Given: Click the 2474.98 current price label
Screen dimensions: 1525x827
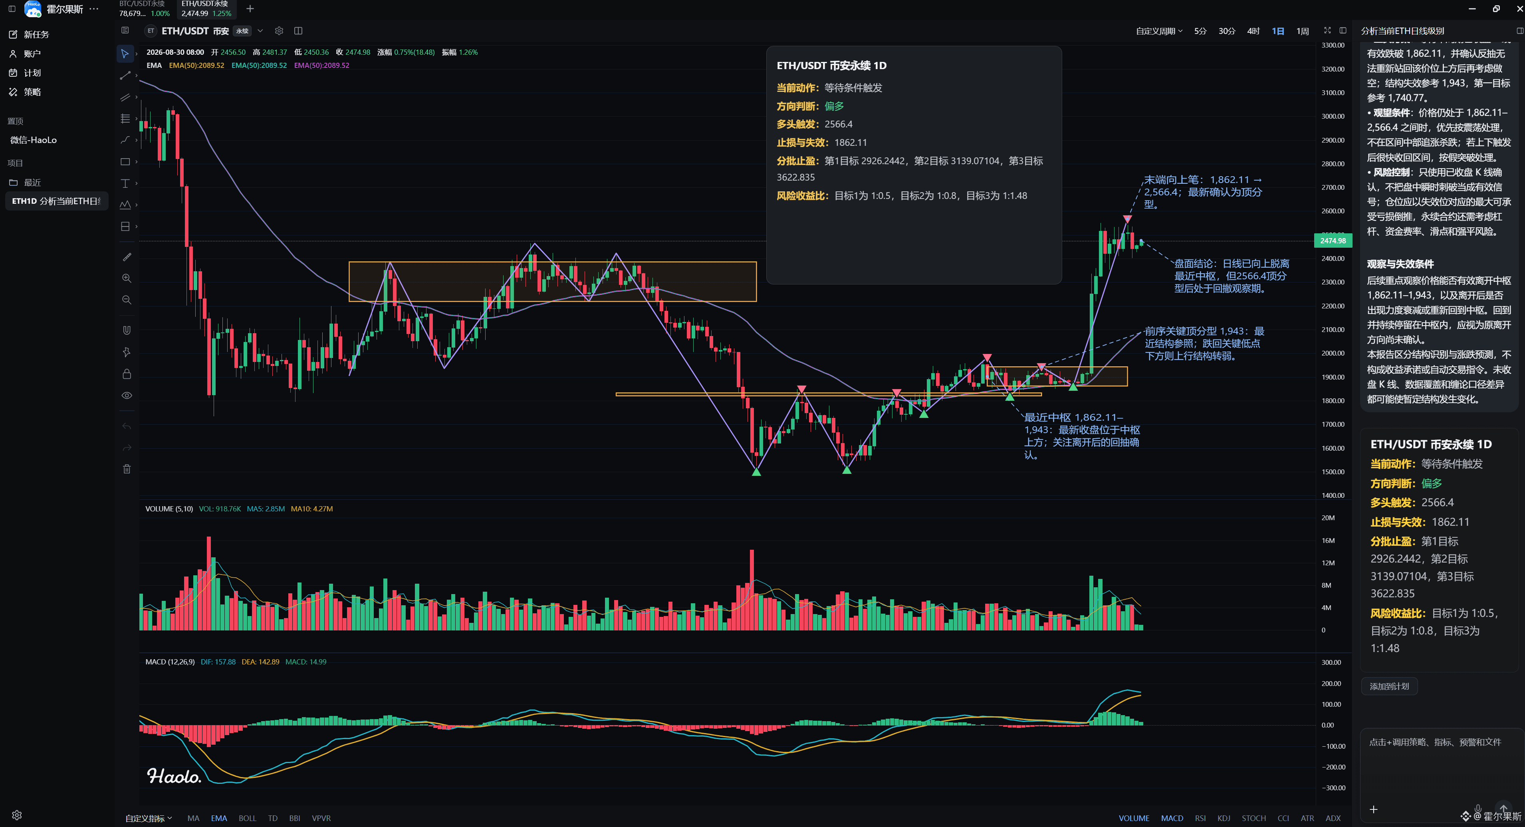Looking at the screenshot, I should coord(1333,241).
